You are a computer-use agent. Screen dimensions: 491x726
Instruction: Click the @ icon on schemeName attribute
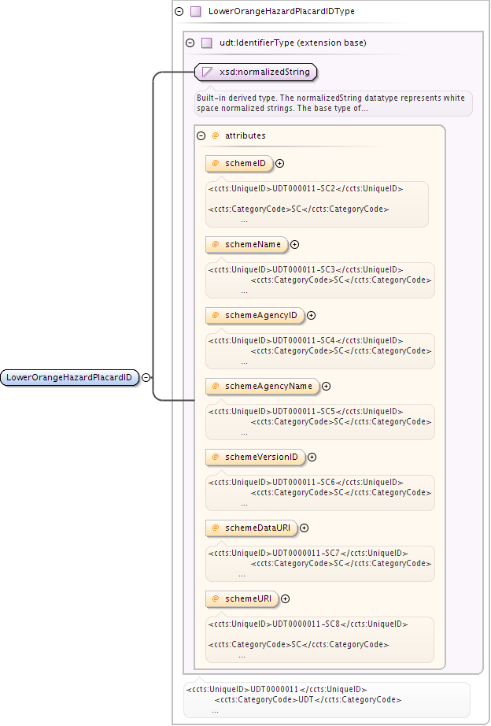(215, 244)
